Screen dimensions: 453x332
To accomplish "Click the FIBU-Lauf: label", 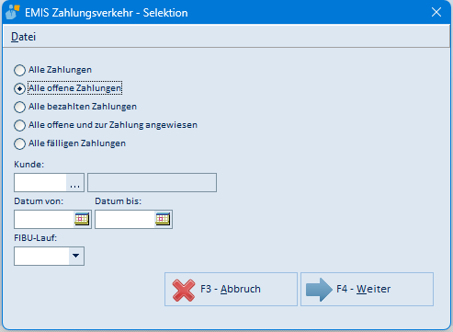I will point(36,238).
